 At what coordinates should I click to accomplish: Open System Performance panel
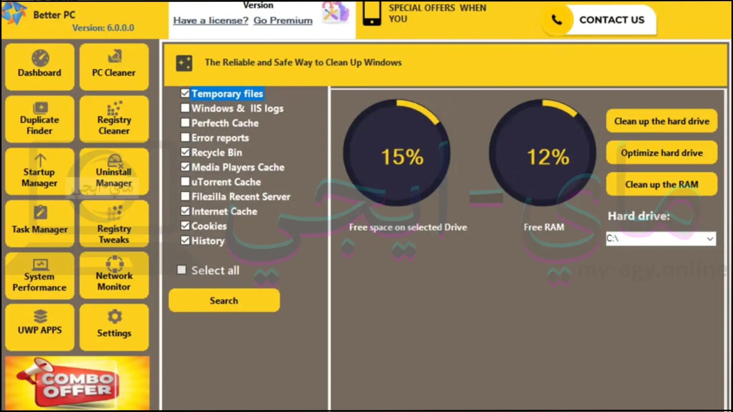(x=39, y=274)
